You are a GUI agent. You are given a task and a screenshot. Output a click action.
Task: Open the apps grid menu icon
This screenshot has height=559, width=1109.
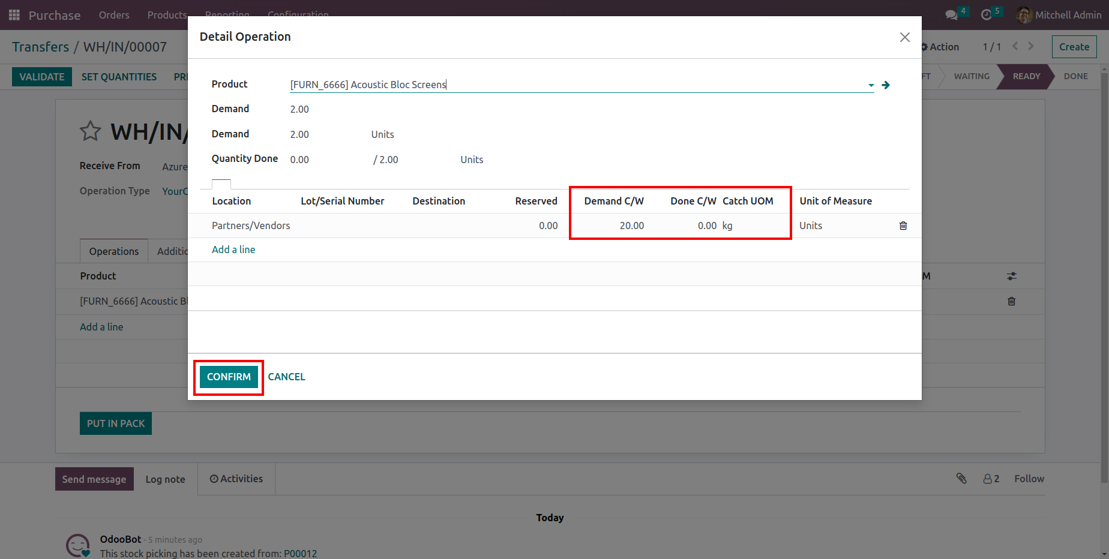point(14,15)
